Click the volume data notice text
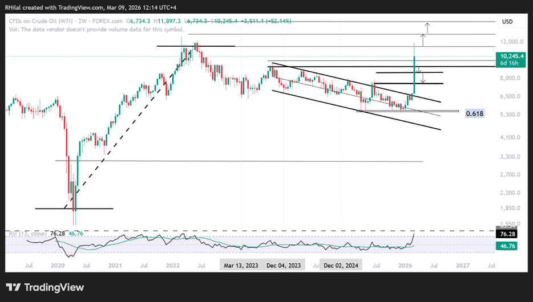The image size is (533, 302). point(96,30)
